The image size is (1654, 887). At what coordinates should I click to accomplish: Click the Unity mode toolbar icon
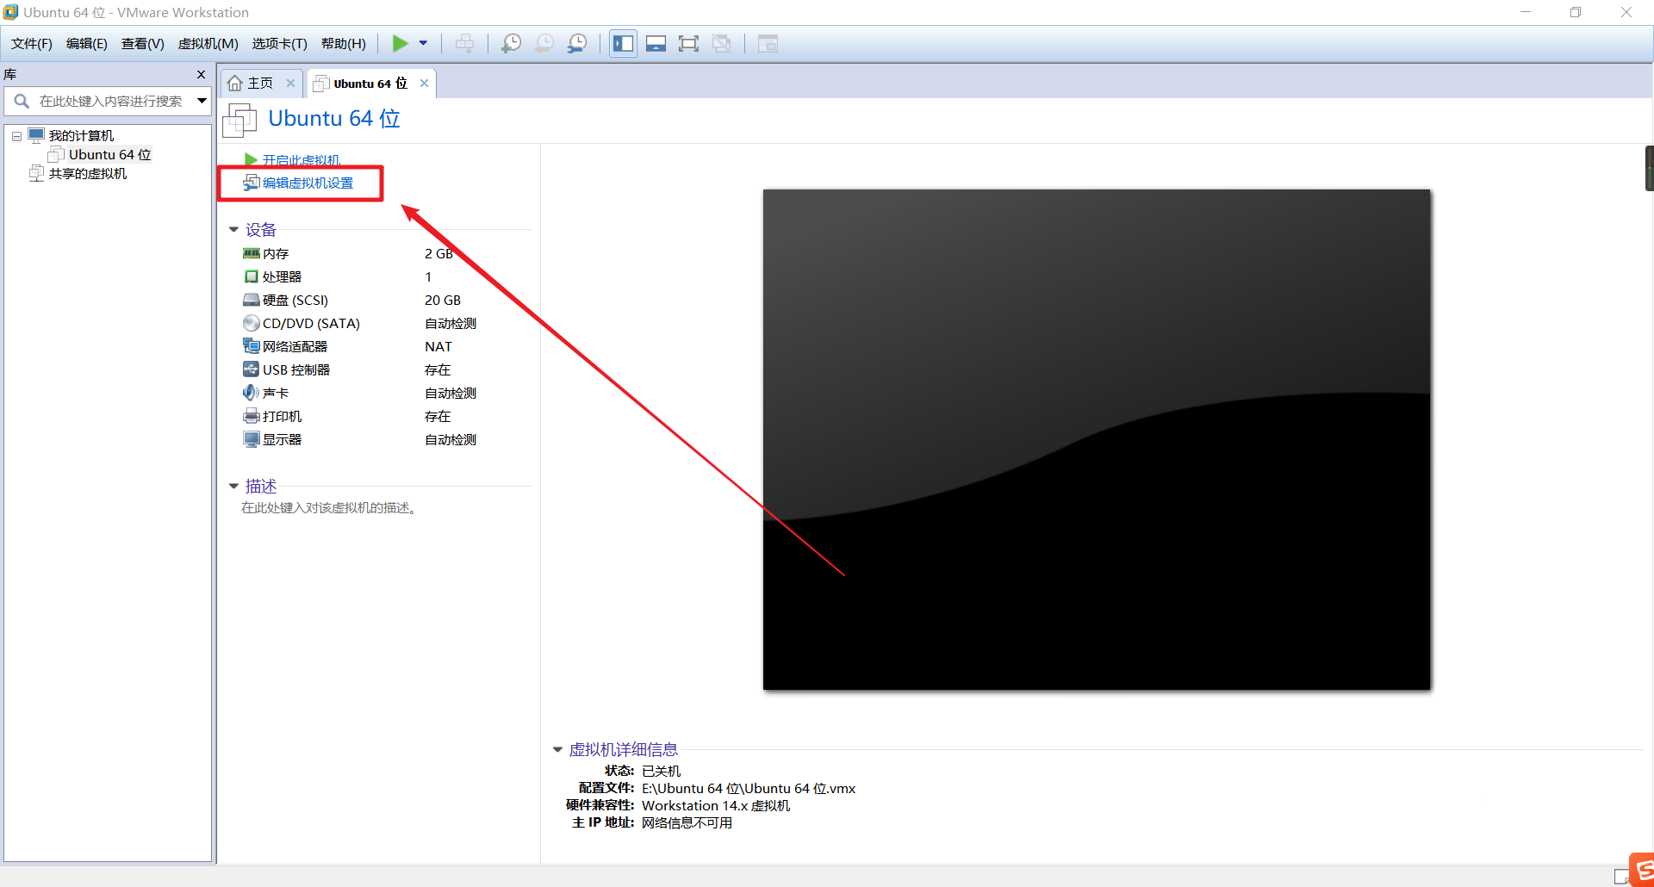click(722, 43)
